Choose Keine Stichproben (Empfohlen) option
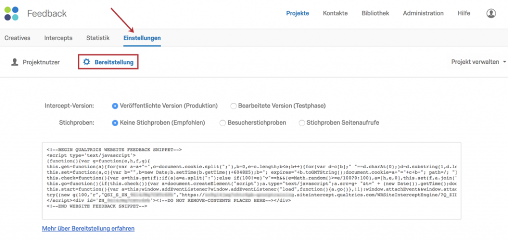508x241 pixels. pyautogui.click(x=115, y=123)
